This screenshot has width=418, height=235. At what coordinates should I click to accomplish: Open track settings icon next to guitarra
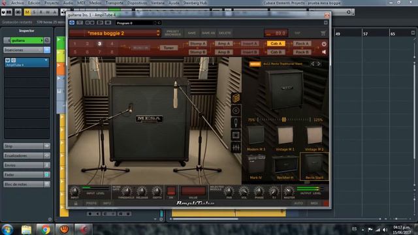[47, 40]
